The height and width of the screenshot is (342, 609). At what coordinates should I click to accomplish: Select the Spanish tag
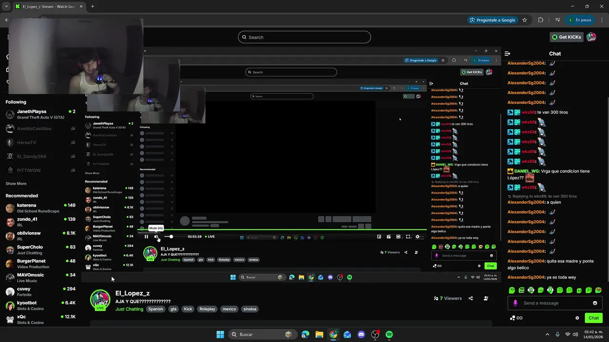coord(156,309)
